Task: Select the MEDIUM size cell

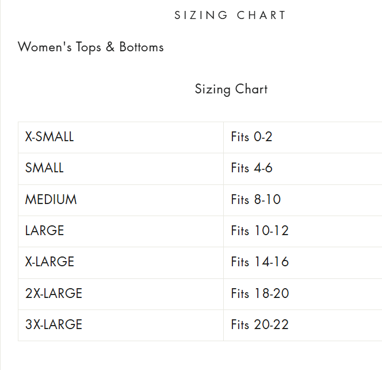Action: tap(51, 200)
